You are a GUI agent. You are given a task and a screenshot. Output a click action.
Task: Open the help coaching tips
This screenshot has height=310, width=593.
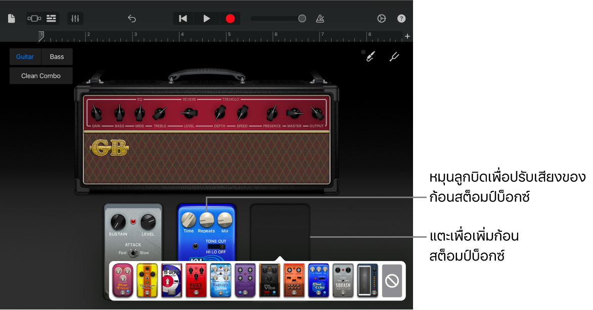(x=401, y=19)
